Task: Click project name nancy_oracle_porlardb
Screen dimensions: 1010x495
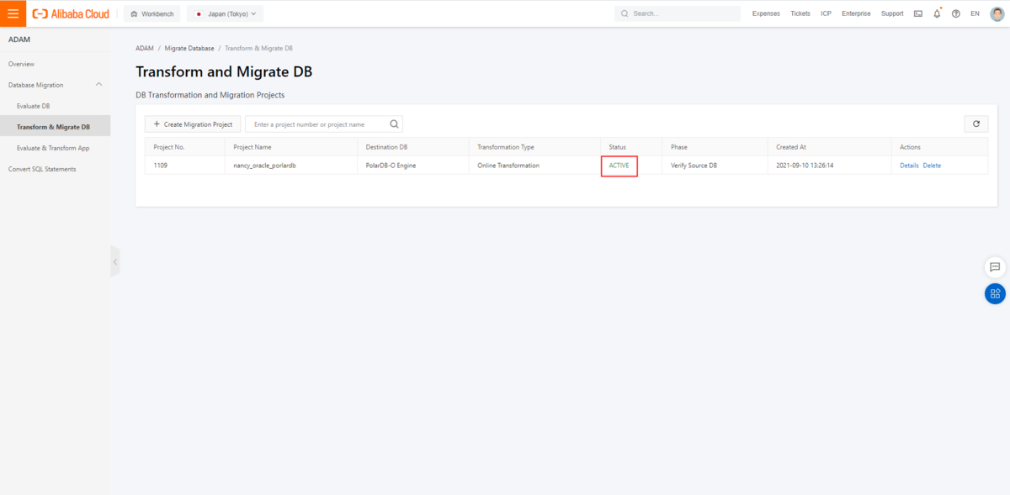Action: click(264, 166)
